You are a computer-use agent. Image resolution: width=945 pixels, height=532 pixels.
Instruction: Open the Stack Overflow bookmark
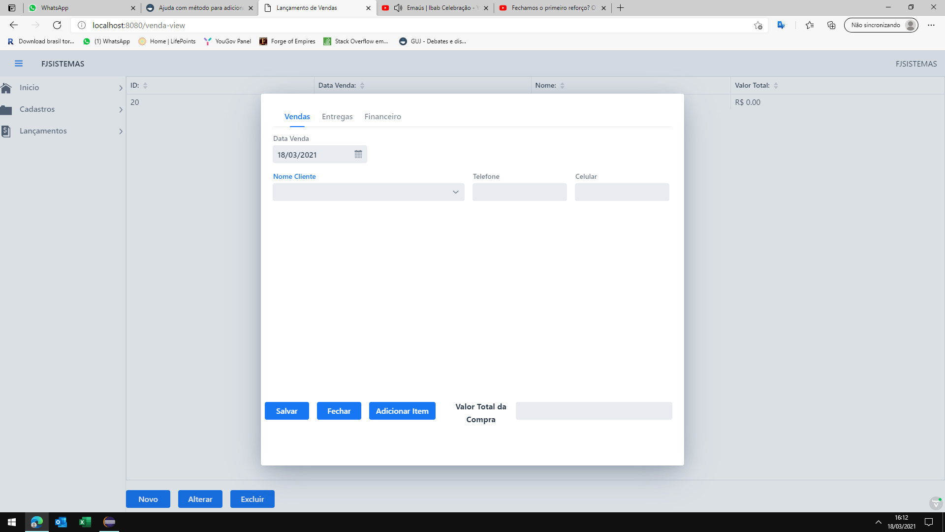[x=356, y=41]
